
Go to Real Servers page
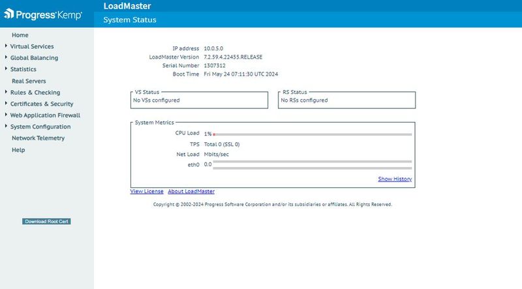[29, 81]
